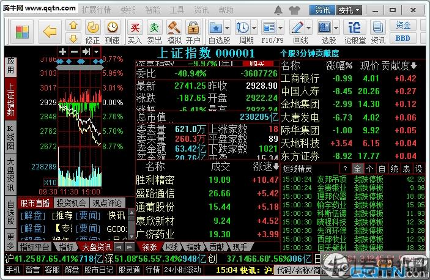Zoom in chart with plus icon
This screenshot has width=430, height=280.
(62, 51)
